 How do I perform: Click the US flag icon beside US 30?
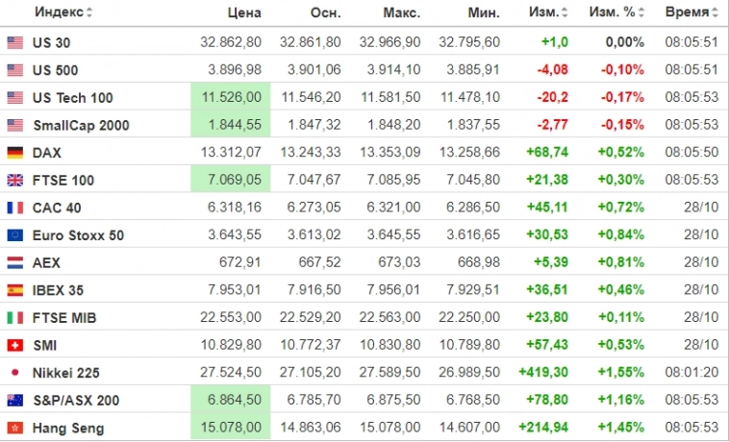[15, 42]
